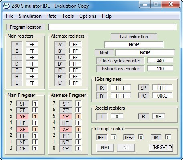Viewport: 183px width, 160px height.
Task: Toggle the alternate XF' flag bit value
Action: pos(78,129)
